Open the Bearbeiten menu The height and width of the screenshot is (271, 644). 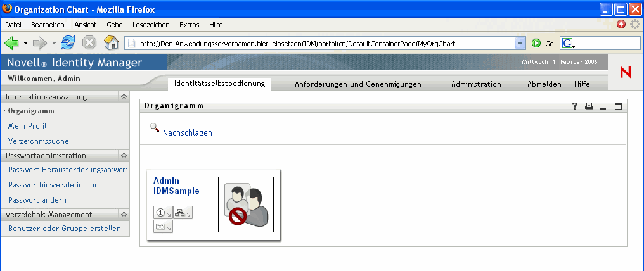point(48,25)
